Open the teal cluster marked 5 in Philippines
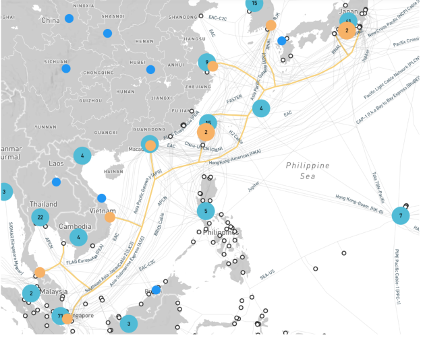The width and height of the screenshot is (425, 344). (206, 211)
